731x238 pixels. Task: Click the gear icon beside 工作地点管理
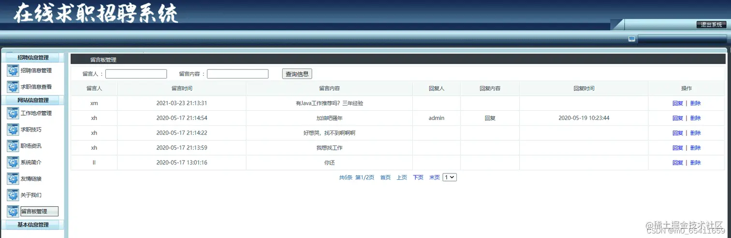point(13,113)
